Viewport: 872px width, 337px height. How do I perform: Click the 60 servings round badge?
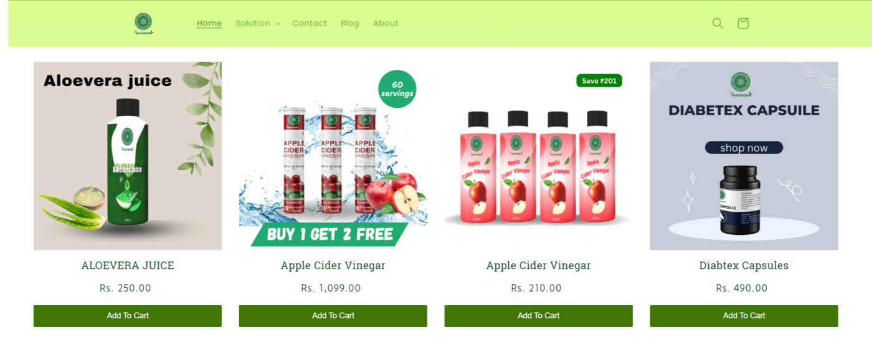click(397, 89)
